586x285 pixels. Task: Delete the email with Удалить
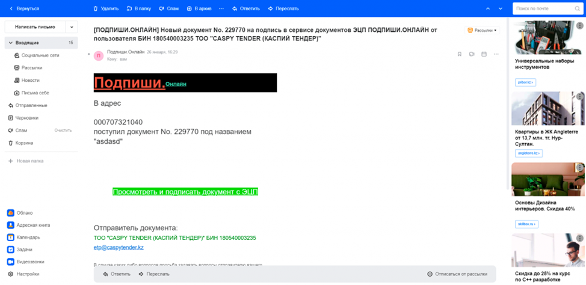click(106, 8)
